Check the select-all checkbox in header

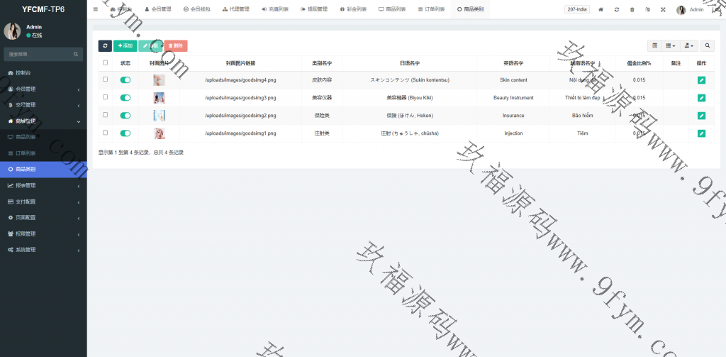pyautogui.click(x=106, y=63)
